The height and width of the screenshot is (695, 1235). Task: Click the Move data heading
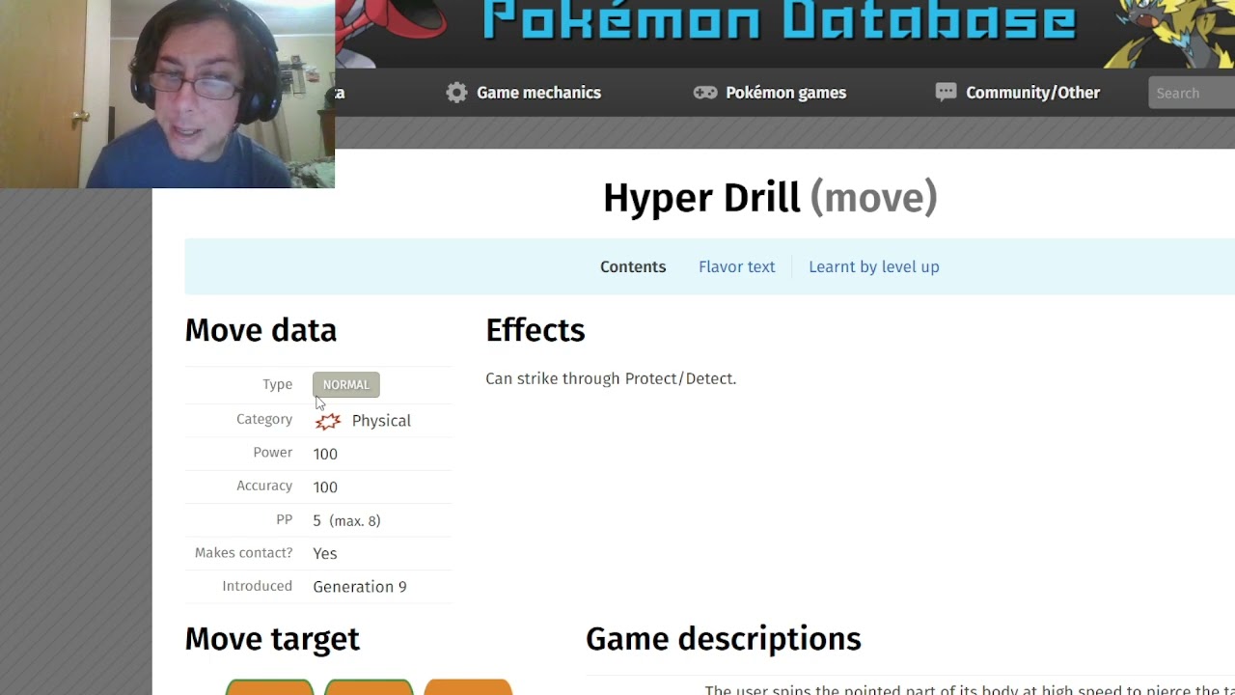(261, 330)
